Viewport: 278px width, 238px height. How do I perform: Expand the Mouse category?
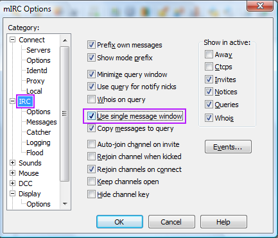(x=13, y=173)
